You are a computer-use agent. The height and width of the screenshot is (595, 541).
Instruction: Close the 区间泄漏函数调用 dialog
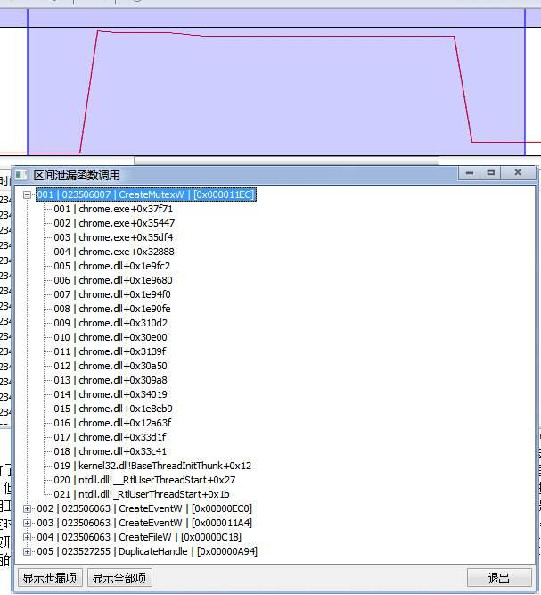click(x=518, y=173)
